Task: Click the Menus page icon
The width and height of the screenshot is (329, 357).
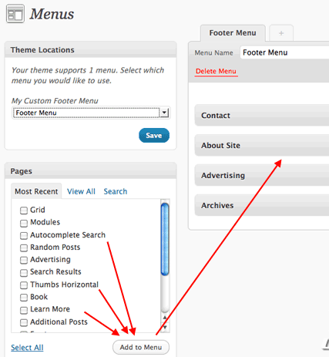Action: click(15, 14)
